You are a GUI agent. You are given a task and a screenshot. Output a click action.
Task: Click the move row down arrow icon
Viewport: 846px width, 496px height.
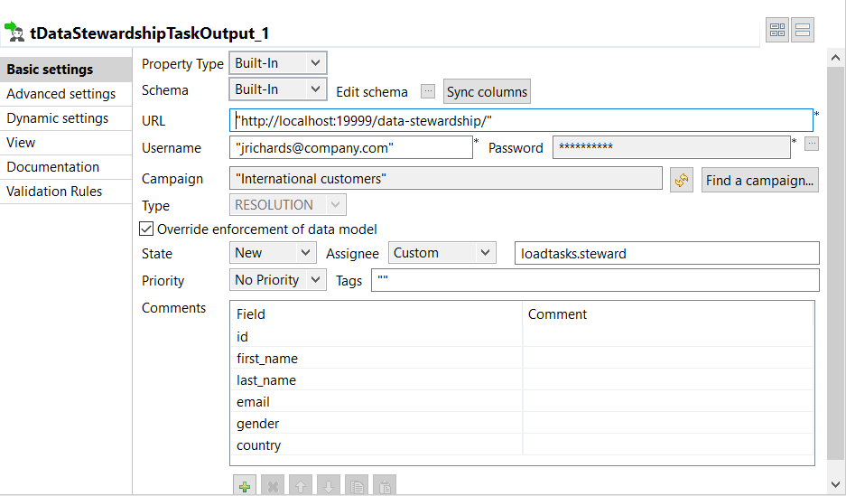point(329,486)
